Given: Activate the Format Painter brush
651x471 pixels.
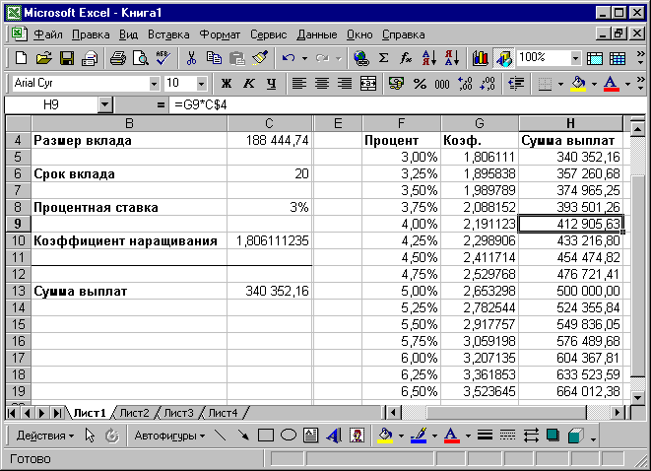Looking at the screenshot, I should click(x=260, y=58).
